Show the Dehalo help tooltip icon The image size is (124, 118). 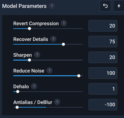tap(34, 86)
